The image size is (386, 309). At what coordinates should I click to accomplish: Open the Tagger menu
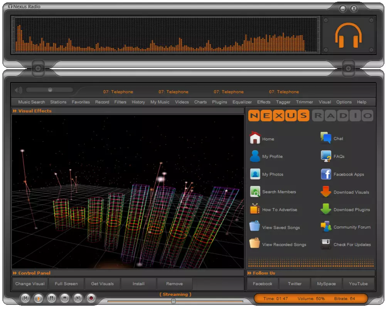pos(283,102)
